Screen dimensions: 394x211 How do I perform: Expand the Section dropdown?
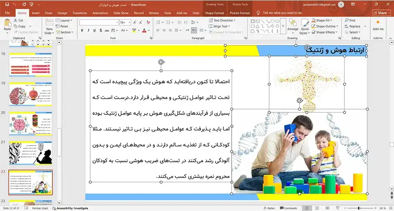(x=65, y=32)
